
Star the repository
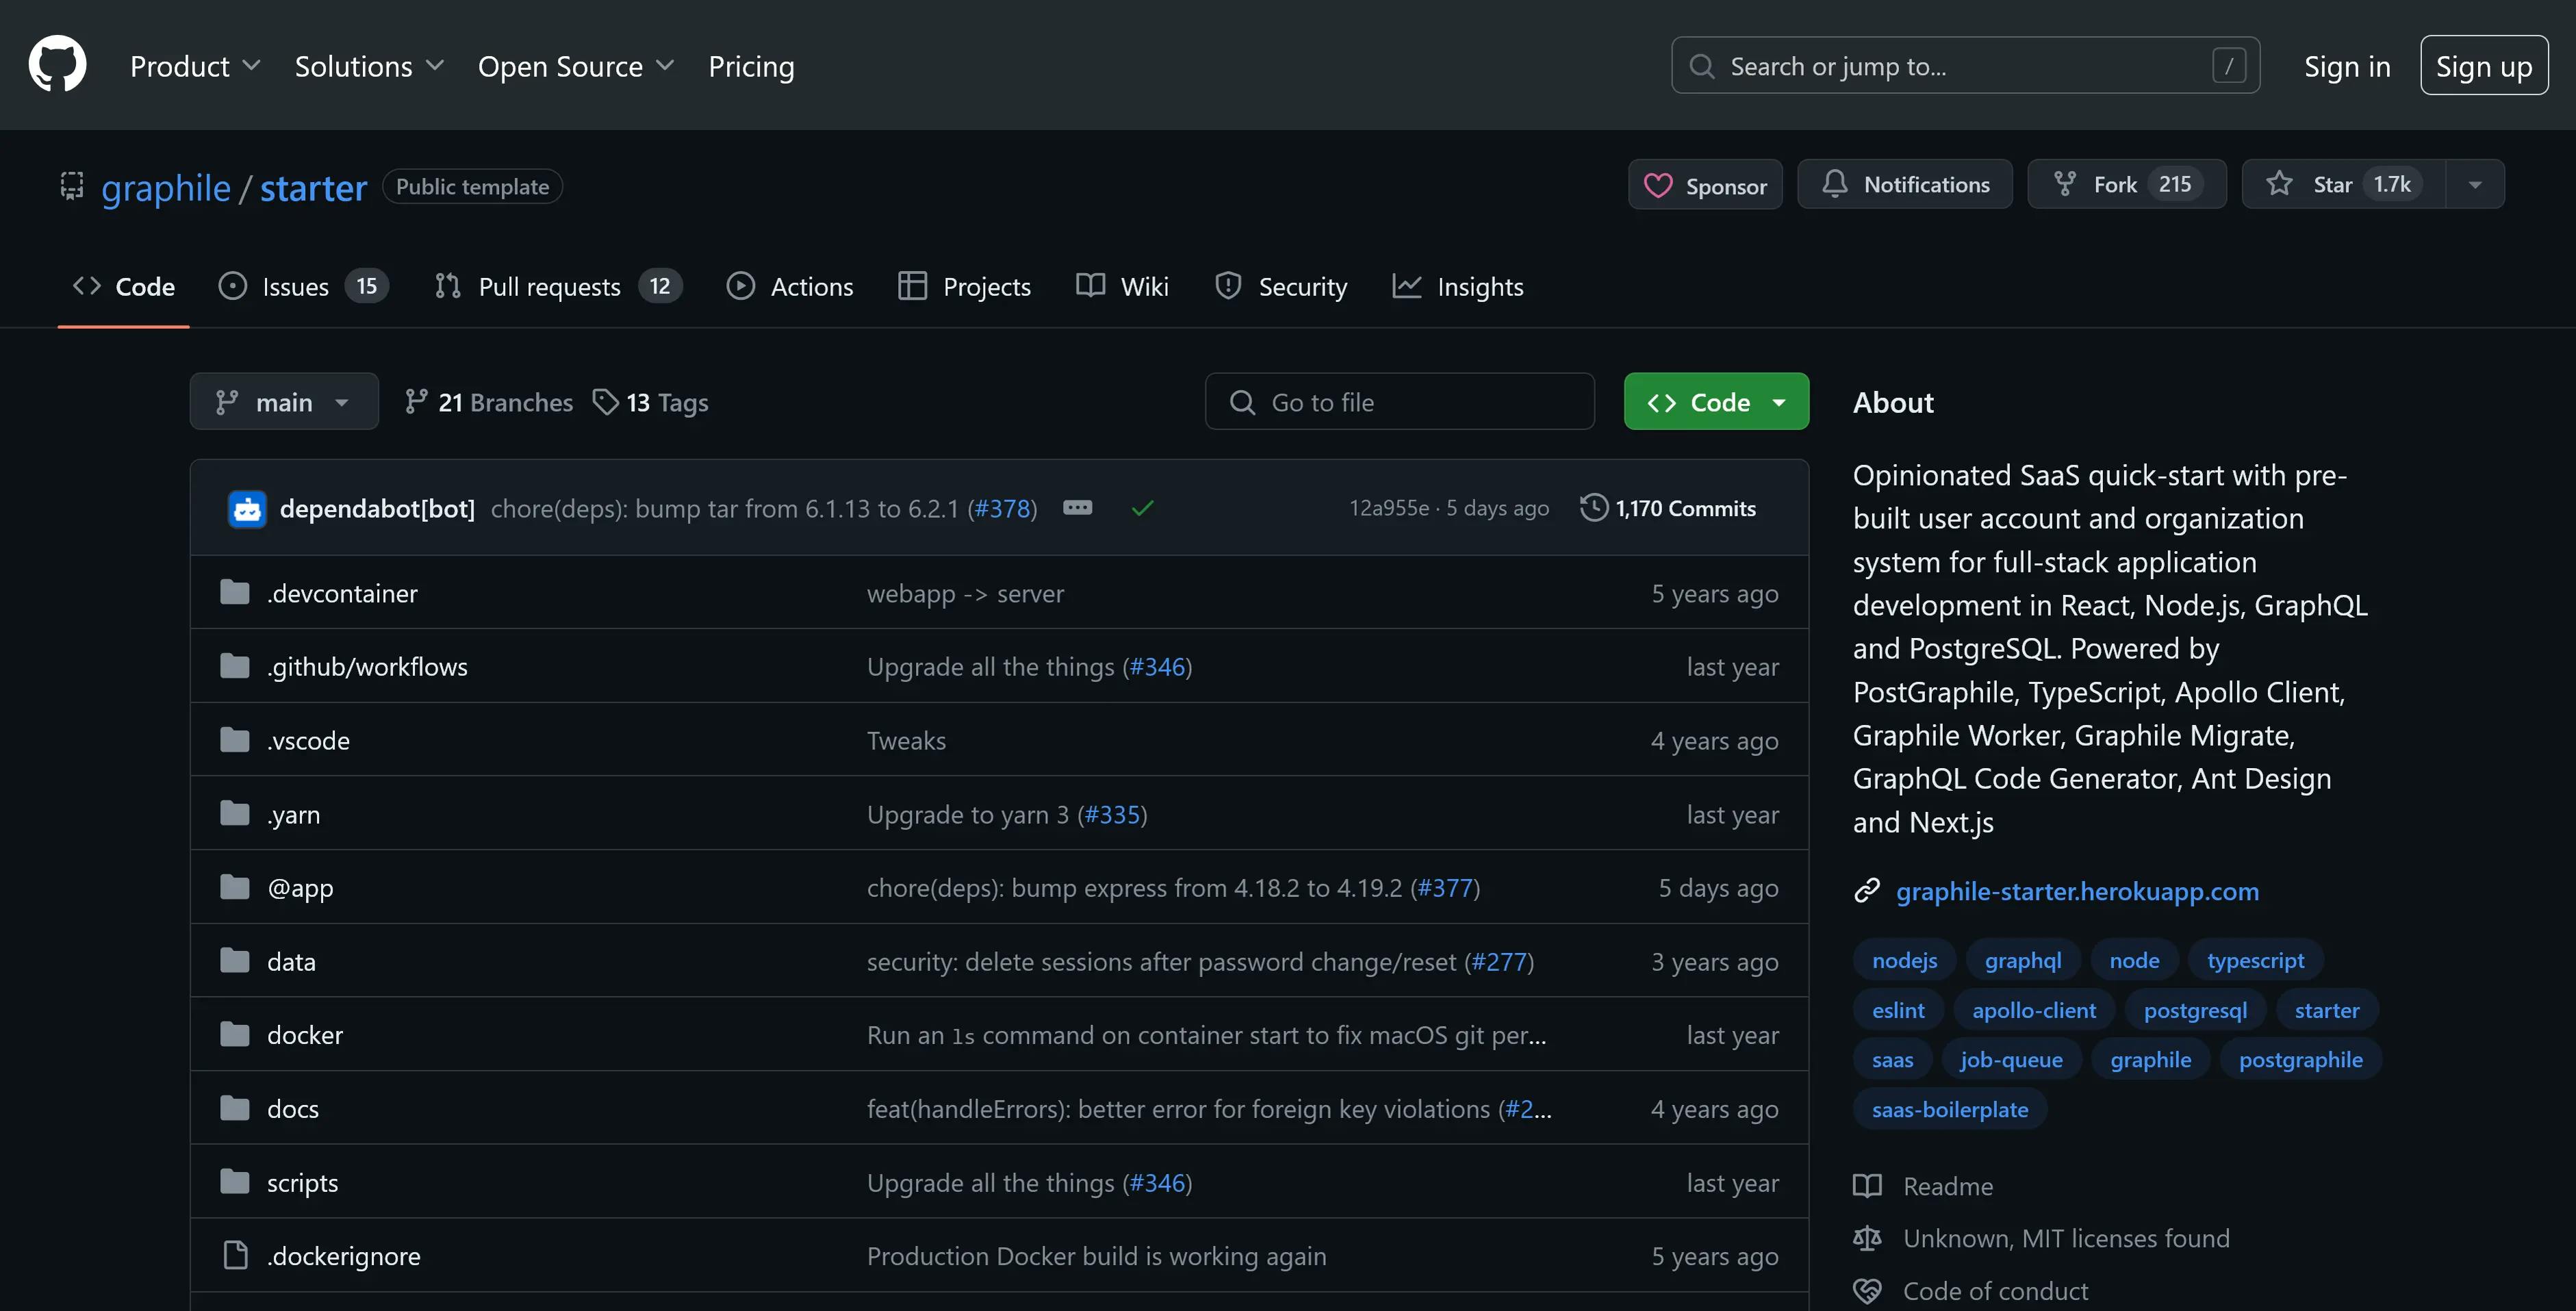click(x=2344, y=185)
